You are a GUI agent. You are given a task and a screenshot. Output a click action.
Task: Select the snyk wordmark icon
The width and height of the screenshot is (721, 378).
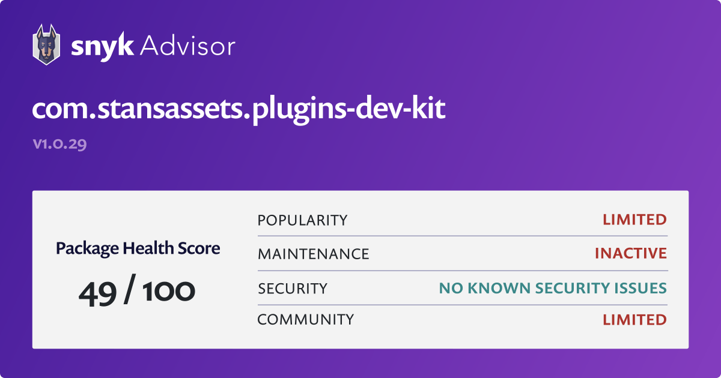[103, 43]
